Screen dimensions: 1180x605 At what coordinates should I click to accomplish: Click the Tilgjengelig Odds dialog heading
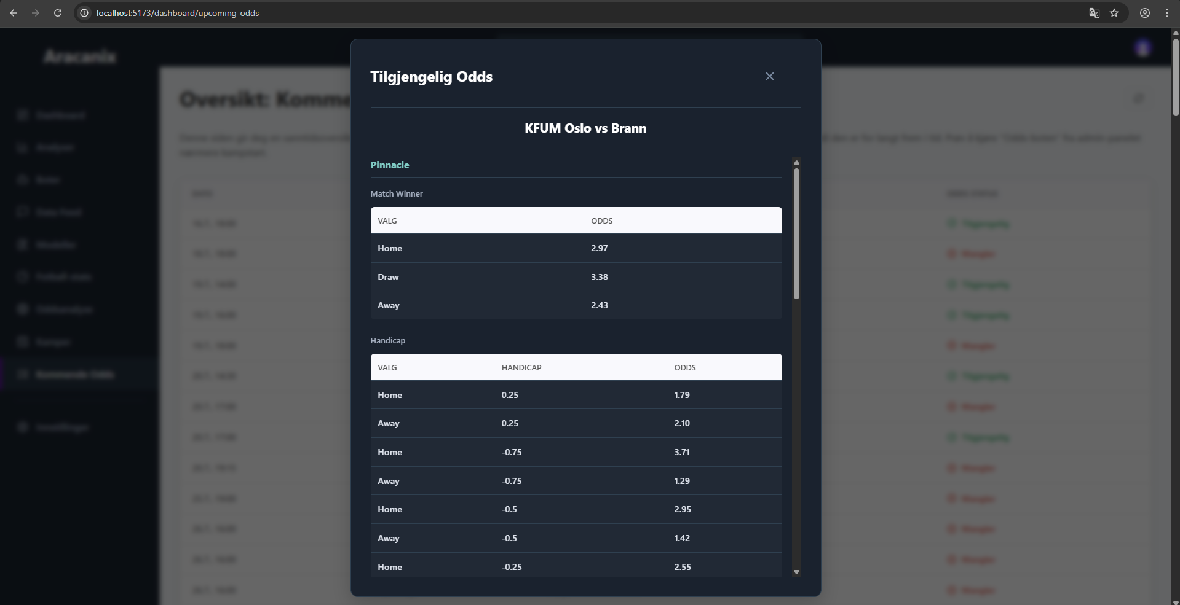(432, 77)
